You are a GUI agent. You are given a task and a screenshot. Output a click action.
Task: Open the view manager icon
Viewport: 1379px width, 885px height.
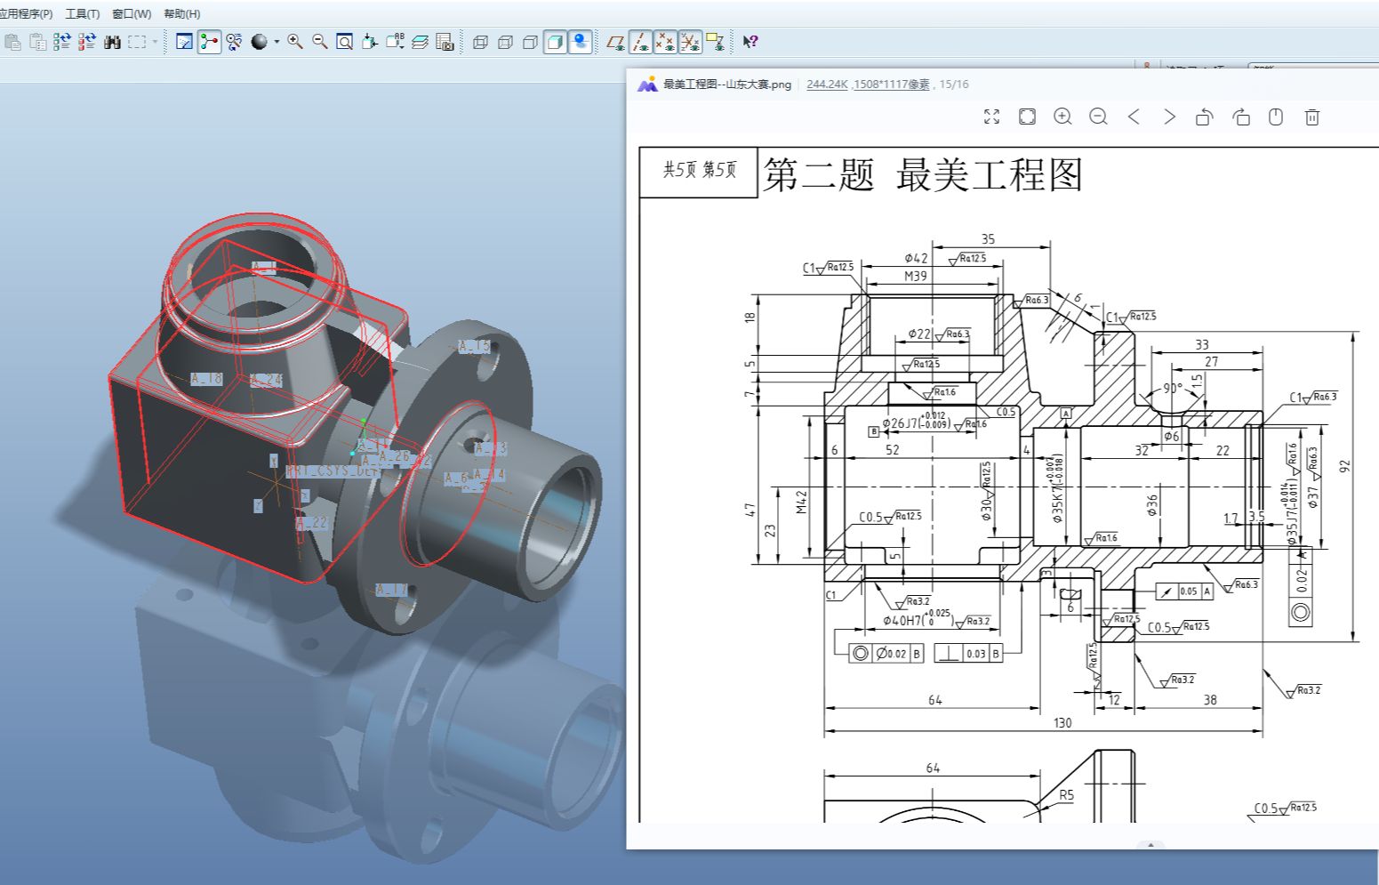(x=445, y=42)
